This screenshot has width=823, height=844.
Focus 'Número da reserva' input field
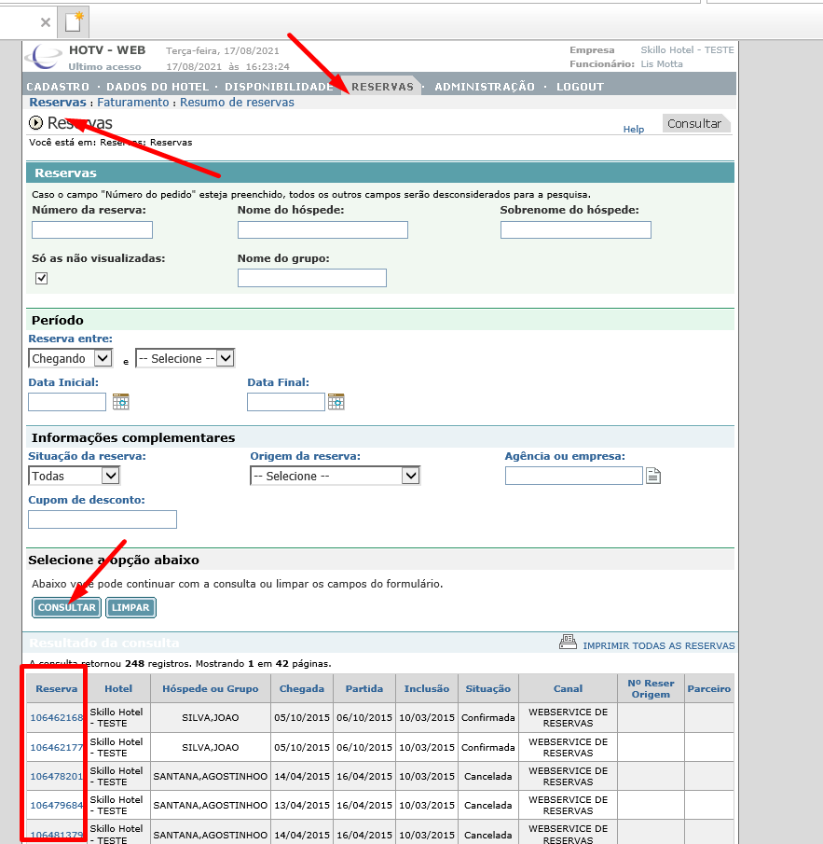92,229
